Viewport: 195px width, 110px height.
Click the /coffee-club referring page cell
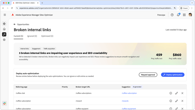click(20, 93)
